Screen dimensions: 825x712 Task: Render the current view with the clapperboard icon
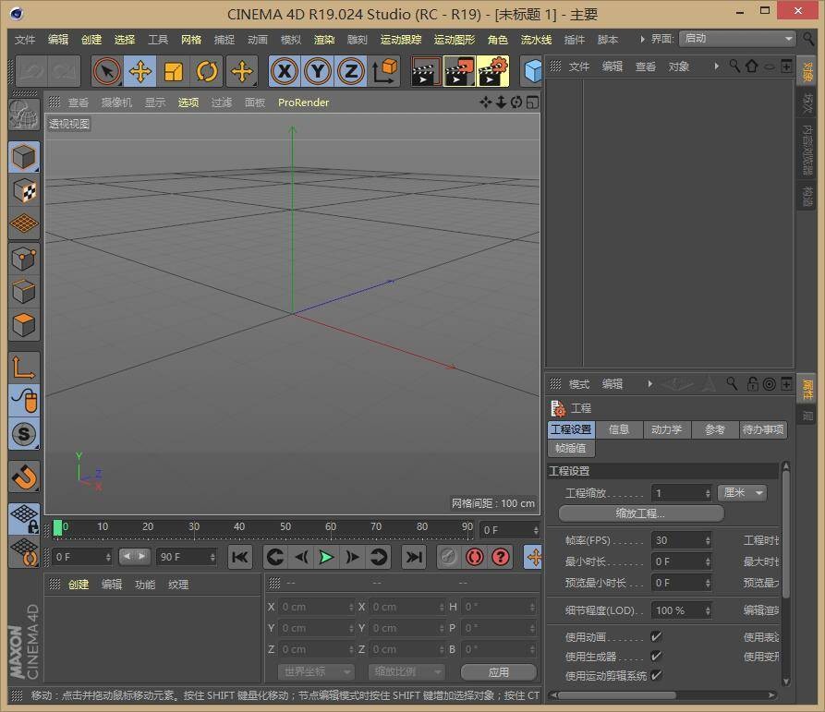tap(426, 71)
